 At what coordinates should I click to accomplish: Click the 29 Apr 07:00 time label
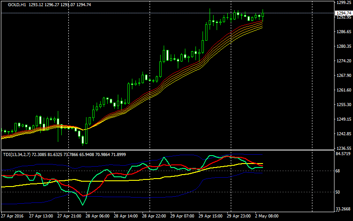click(182, 216)
